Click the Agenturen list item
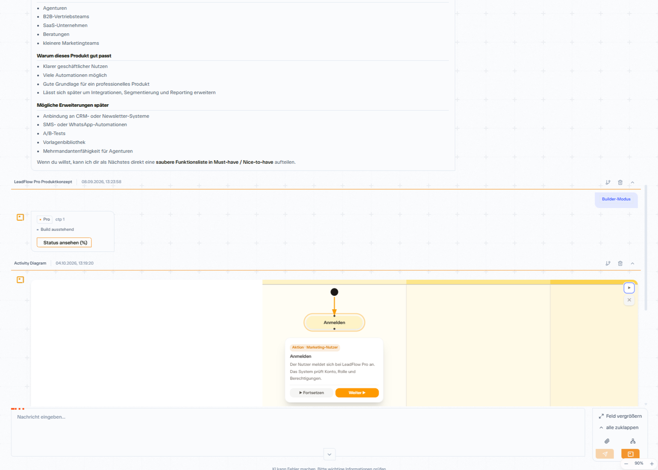 pos(55,8)
